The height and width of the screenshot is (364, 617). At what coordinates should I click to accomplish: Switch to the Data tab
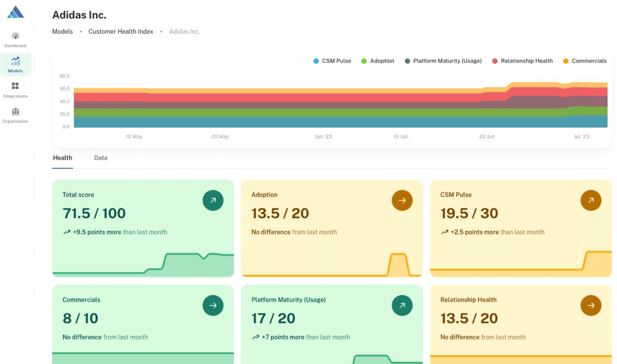point(101,158)
